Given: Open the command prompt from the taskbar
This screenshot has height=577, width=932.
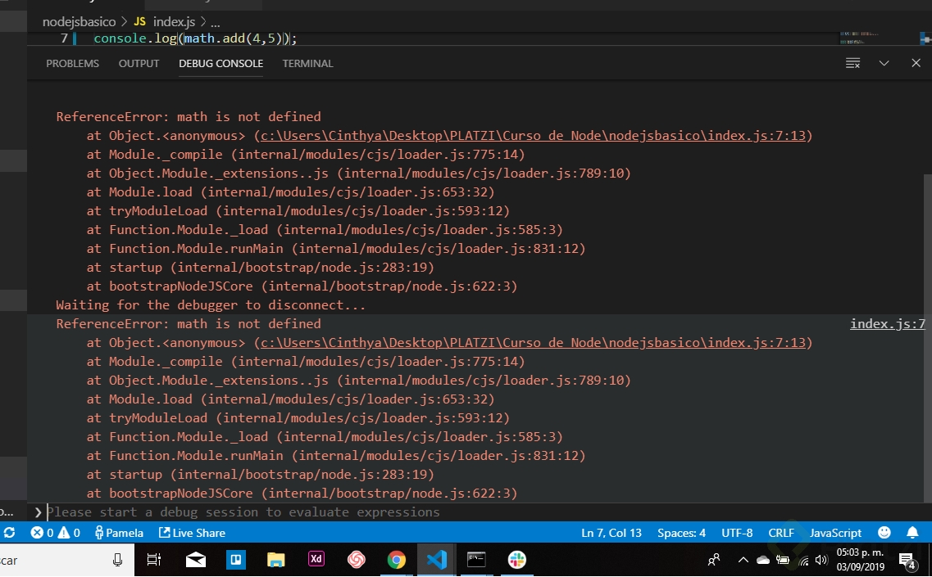Looking at the screenshot, I should point(476,560).
